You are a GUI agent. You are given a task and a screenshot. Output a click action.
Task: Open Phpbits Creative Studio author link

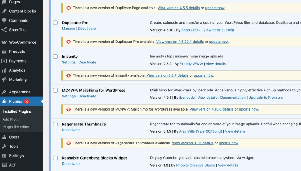(x=195, y=165)
